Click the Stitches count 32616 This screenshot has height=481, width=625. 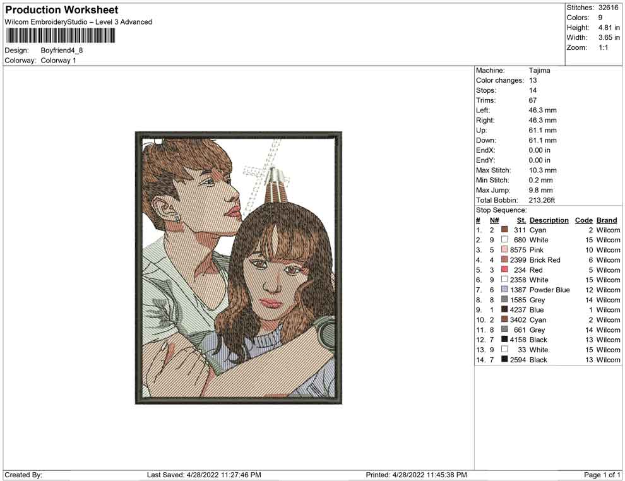(x=608, y=8)
